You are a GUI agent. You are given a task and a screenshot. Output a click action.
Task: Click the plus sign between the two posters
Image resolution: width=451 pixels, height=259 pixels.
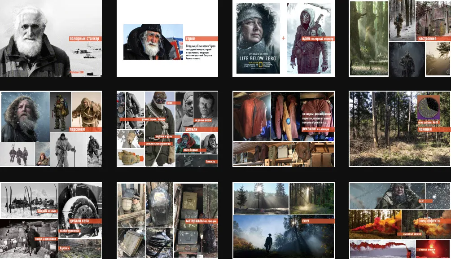(283, 38)
